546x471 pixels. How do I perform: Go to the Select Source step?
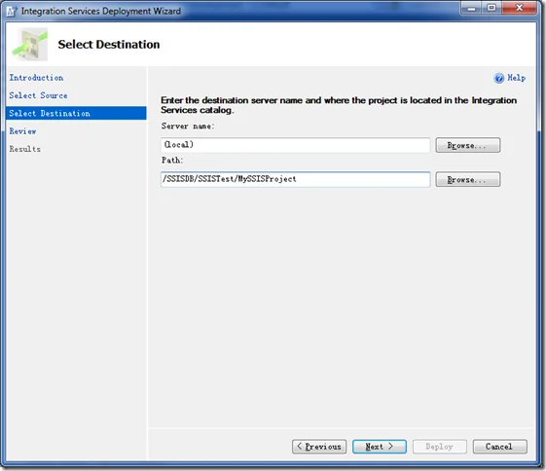[38, 95]
